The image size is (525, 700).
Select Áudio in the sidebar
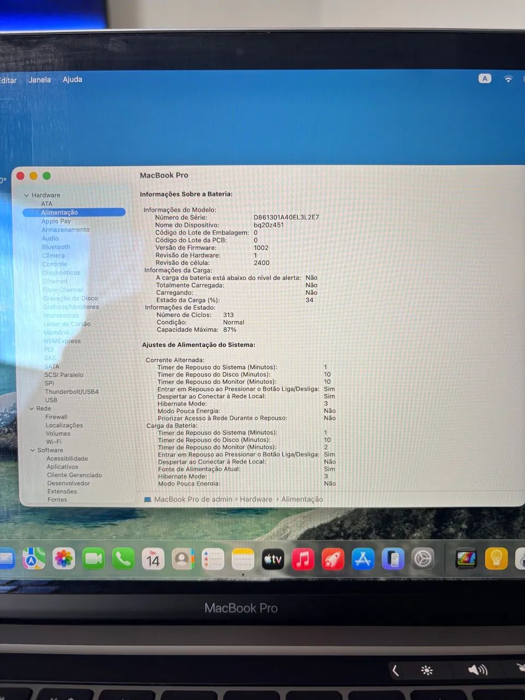(50, 238)
